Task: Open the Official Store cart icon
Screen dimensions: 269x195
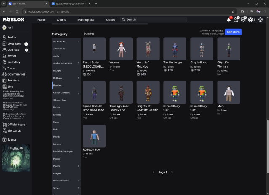Action: pos(5,125)
